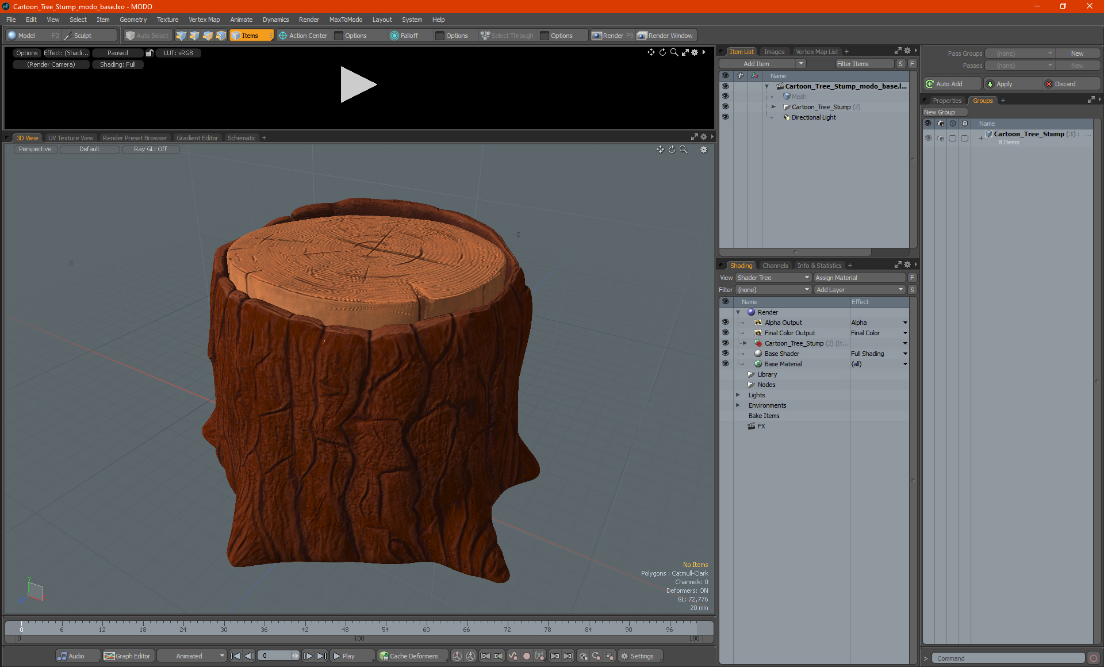Open the Geometry menu
Screen dimensions: 1104x667
pos(133,20)
